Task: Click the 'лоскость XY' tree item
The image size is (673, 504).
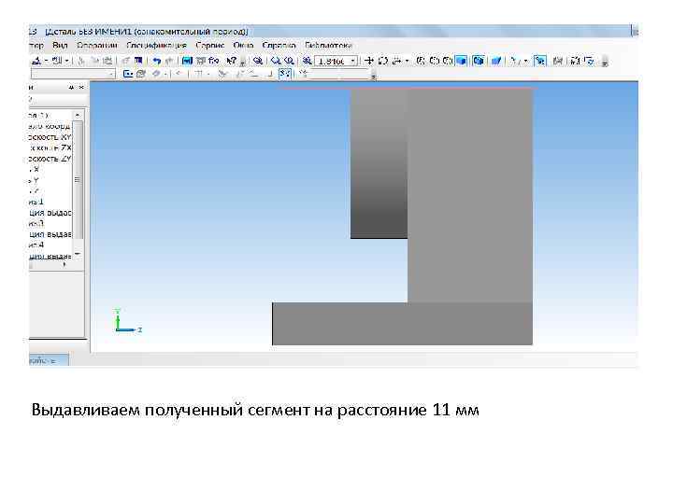Action: pos(50,137)
